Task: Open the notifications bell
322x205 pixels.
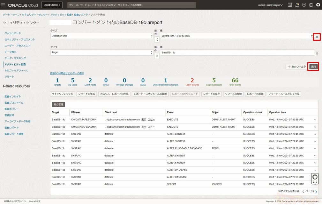Action: 297,5
